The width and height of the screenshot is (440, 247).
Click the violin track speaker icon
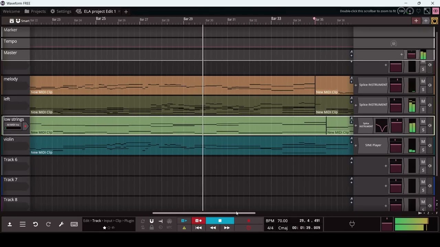[430, 145]
